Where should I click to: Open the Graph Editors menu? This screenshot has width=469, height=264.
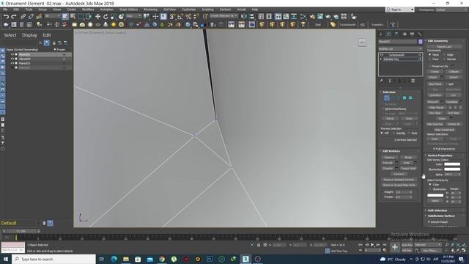[128, 10]
